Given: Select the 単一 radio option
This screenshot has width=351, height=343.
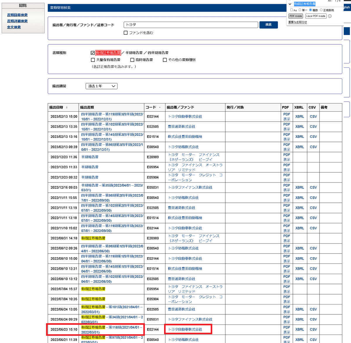Looking at the screenshot, I should tap(300, 10).
